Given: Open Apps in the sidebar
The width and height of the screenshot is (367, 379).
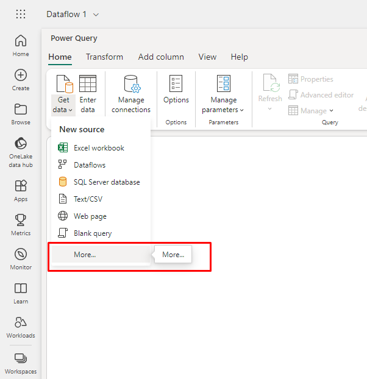Looking at the screenshot, I should click(21, 191).
